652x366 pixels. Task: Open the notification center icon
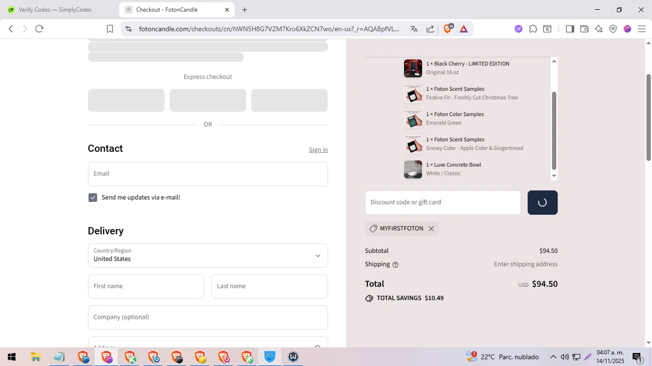(637, 357)
